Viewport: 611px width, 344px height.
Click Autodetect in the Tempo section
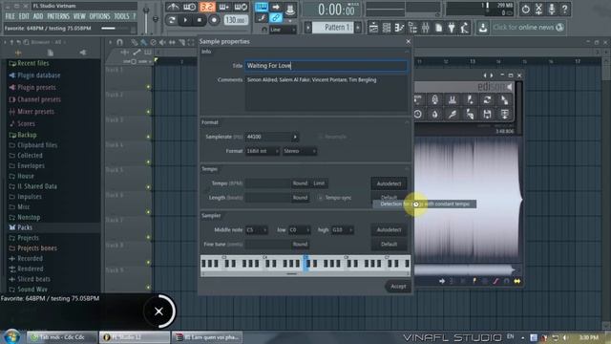coord(389,183)
